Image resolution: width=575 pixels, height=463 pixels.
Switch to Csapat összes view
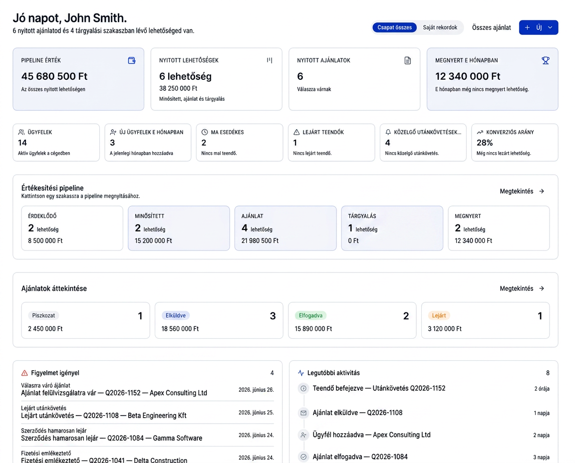[x=395, y=27]
